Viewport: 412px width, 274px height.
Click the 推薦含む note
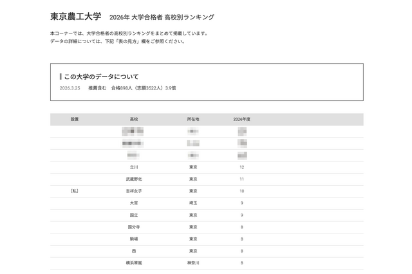click(x=97, y=88)
